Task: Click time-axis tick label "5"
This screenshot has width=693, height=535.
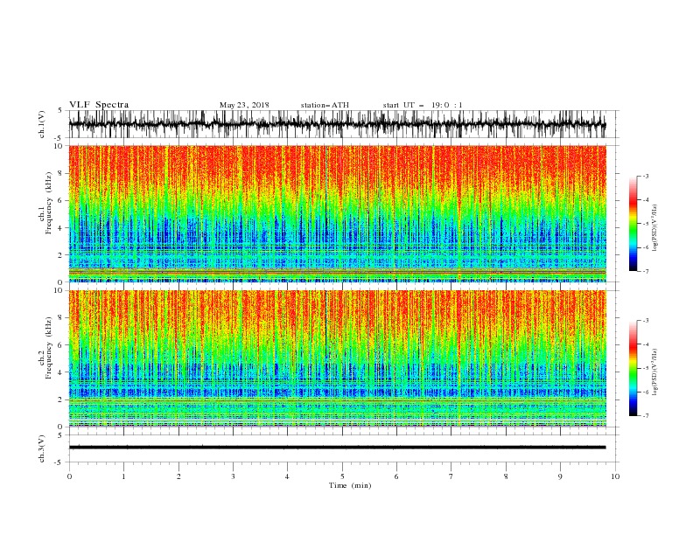Action: coord(342,476)
